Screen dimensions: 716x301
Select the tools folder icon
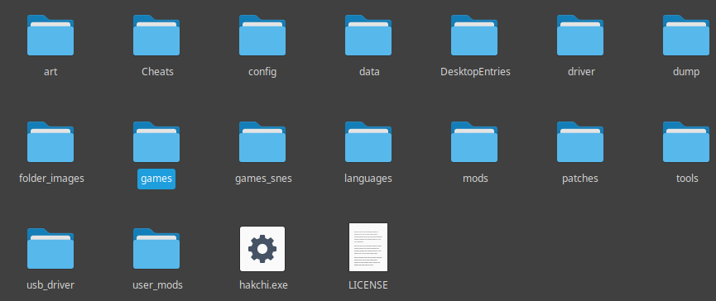pos(686,142)
